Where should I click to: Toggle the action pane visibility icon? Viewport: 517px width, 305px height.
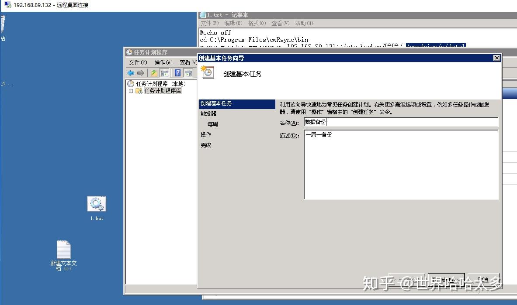coord(188,73)
